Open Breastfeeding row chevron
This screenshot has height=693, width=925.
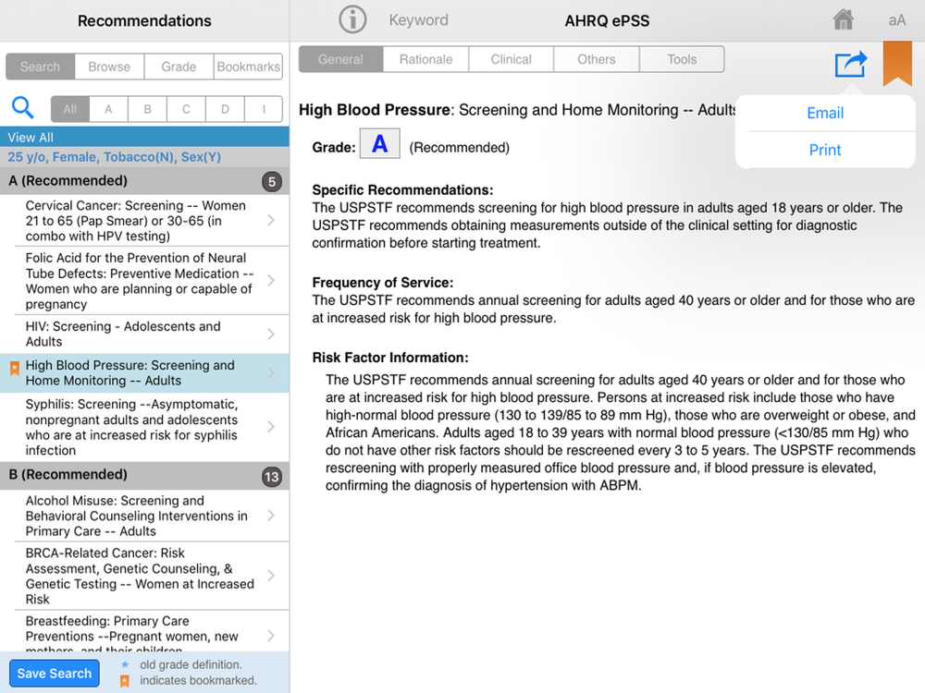pyautogui.click(x=271, y=636)
